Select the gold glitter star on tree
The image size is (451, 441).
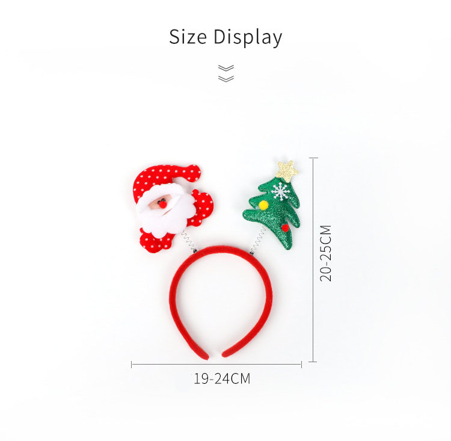(287, 171)
